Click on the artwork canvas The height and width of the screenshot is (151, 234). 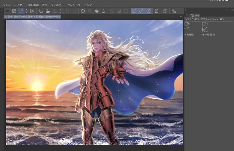pyautogui.click(x=95, y=82)
